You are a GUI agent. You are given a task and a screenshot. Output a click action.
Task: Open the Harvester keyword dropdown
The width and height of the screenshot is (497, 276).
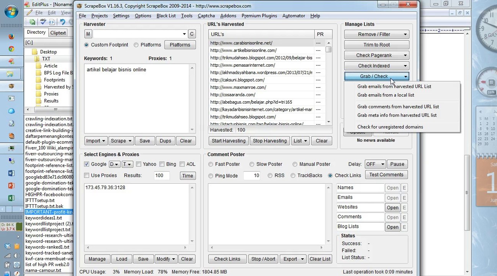coord(184,34)
